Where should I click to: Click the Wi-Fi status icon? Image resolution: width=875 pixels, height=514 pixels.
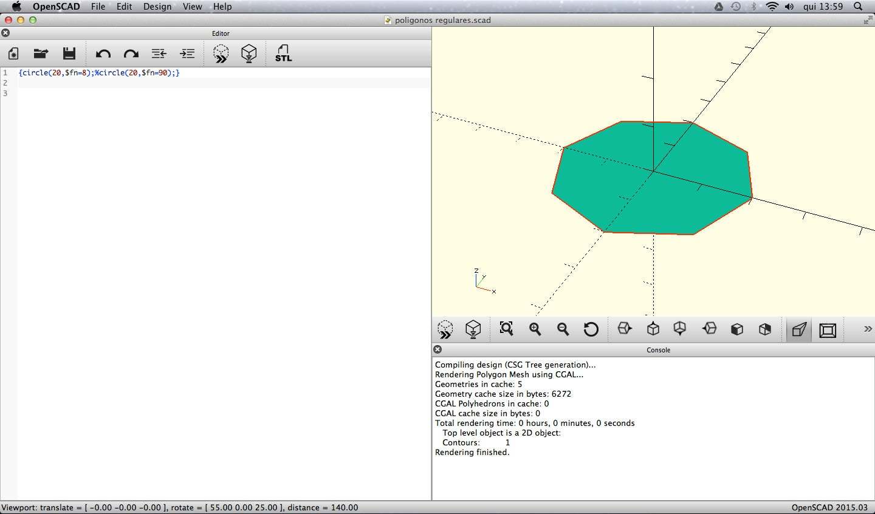[772, 6]
